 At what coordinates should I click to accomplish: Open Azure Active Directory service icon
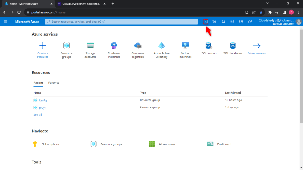pos(162,46)
